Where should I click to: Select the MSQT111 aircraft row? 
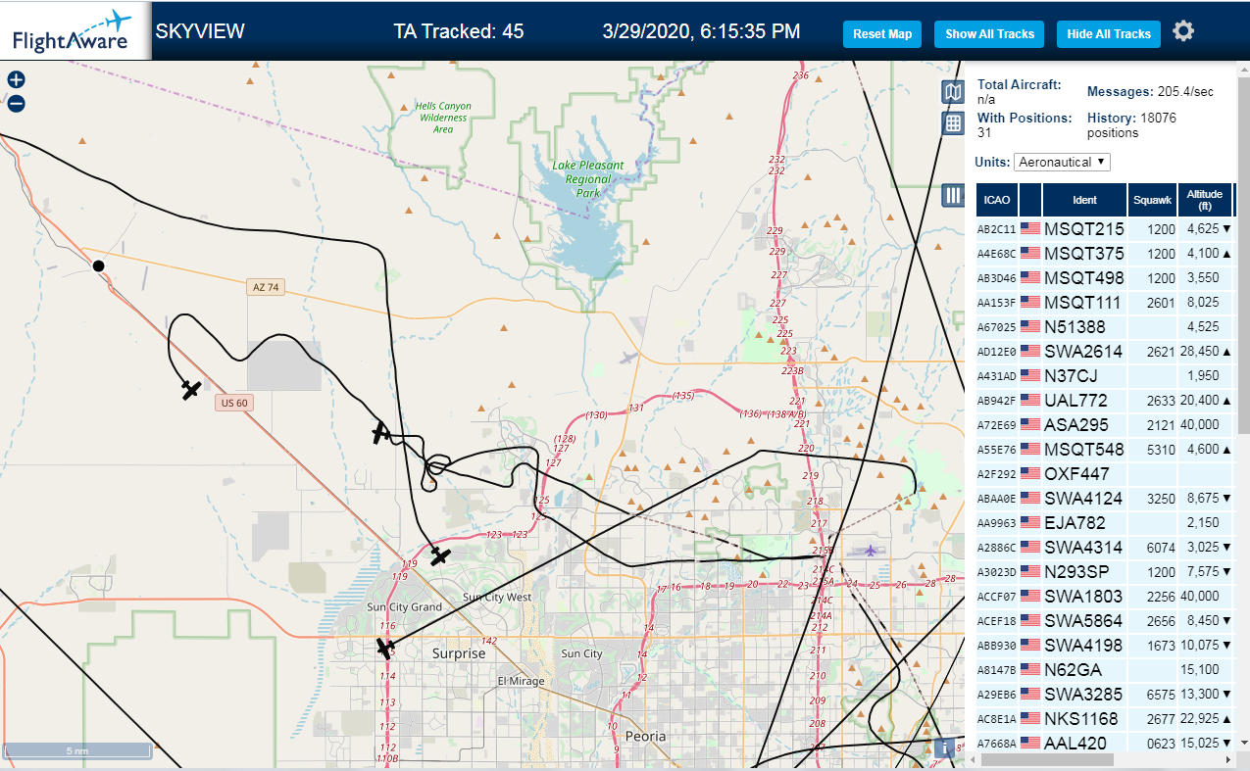point(1105,302)
